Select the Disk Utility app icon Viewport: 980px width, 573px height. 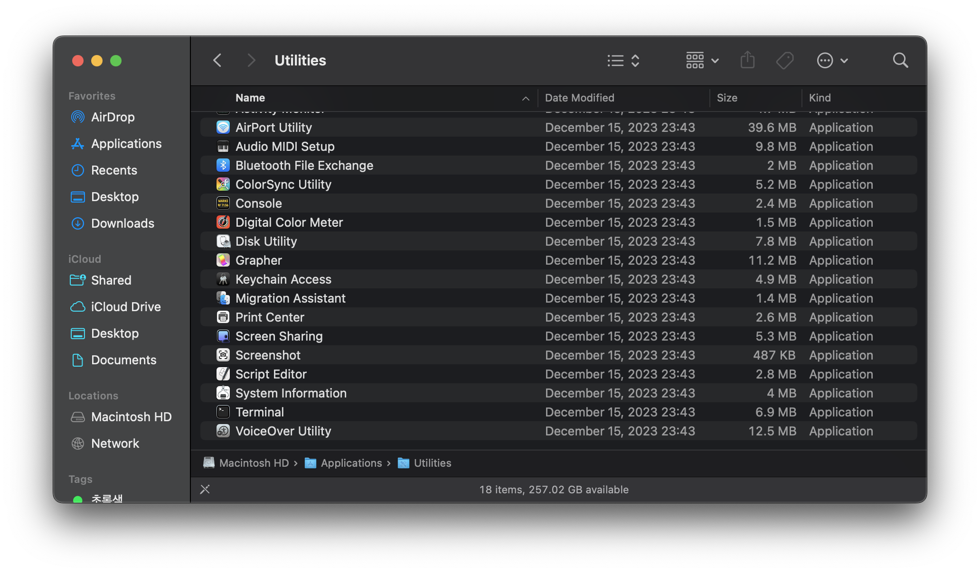(223, 241)
